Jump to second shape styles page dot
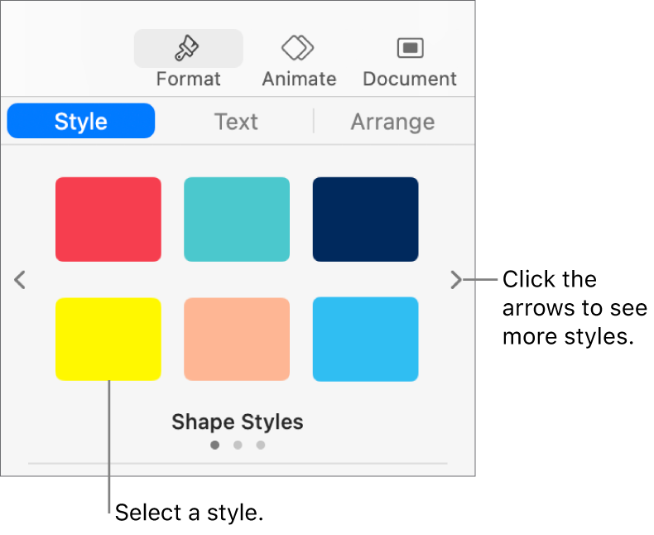The image size is (654, 535). pyautogui.click(x=238, y=445)
